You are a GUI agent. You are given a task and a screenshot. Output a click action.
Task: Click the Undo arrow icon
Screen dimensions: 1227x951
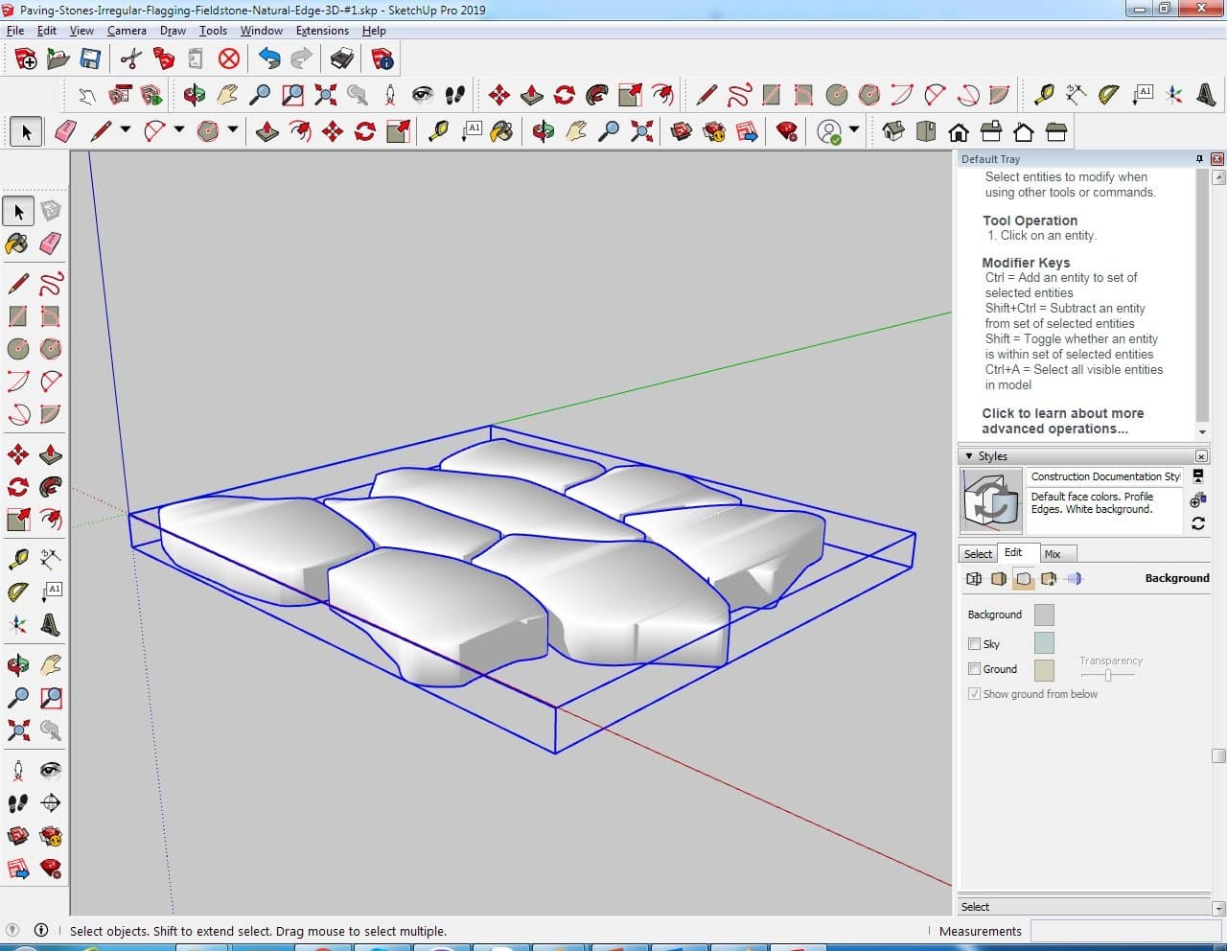(269, 59)
